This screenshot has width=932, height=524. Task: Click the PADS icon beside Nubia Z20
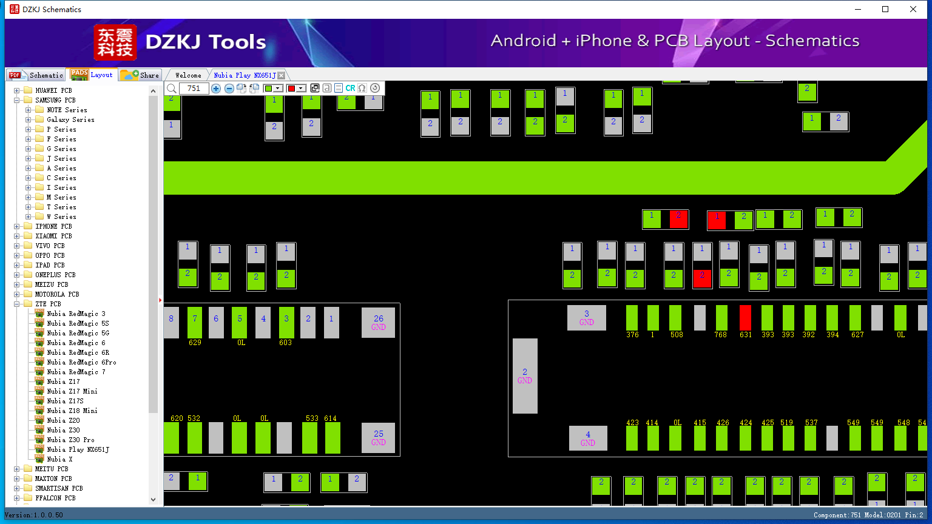[39, 420]
